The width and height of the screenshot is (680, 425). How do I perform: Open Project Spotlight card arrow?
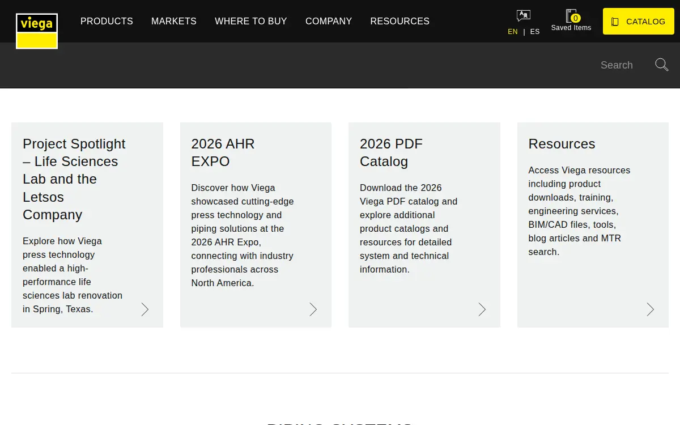coord(145,309)
